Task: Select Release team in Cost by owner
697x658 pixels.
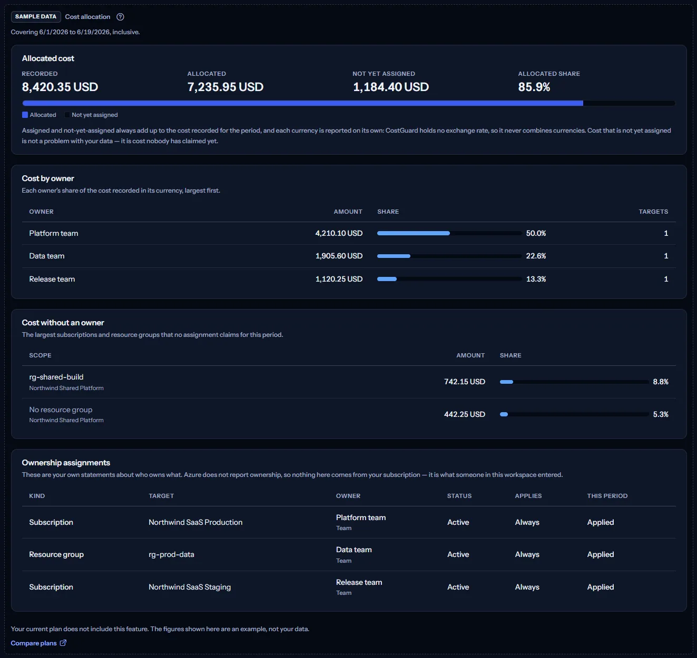Action: tap(52, 279)
